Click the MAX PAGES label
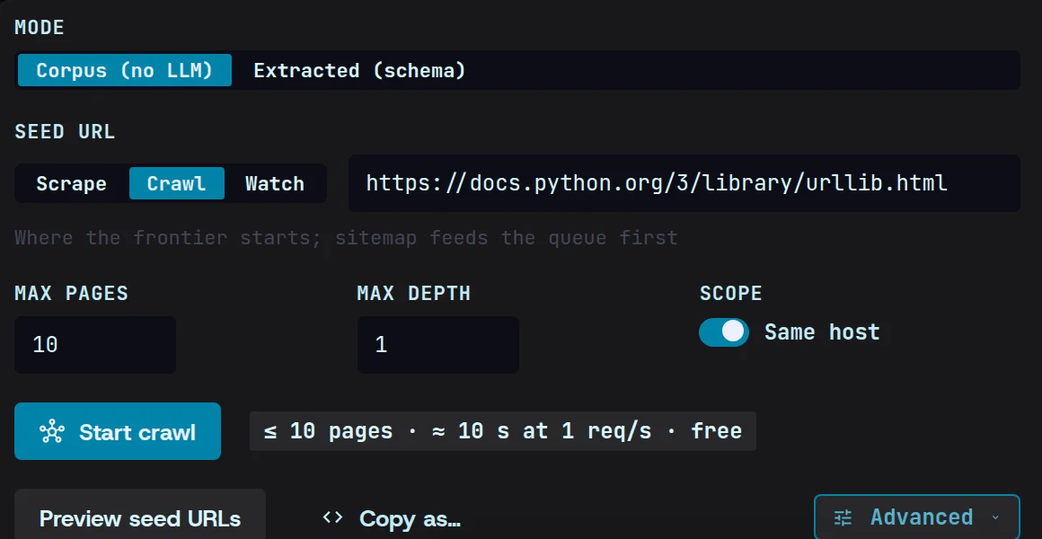The height and width of the screenshot is (539, 1042). pyautogui.click(x=71, y=293)
